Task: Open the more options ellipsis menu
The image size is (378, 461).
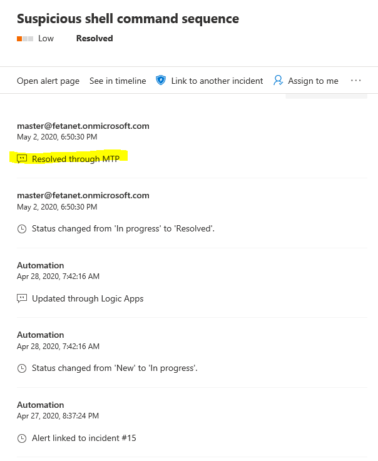Action: click(356, 81)
